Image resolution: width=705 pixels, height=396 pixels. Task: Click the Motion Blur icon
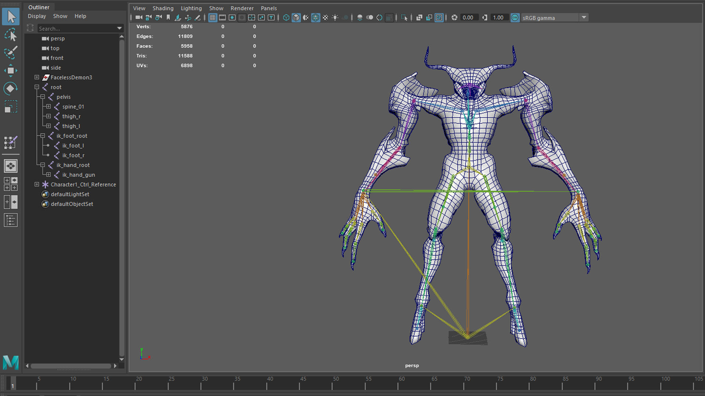click(369, 18)
